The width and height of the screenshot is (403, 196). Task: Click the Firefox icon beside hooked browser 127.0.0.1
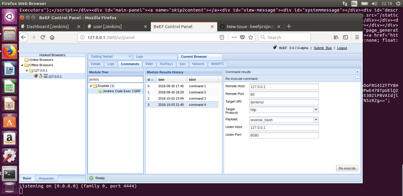[36, 76]
